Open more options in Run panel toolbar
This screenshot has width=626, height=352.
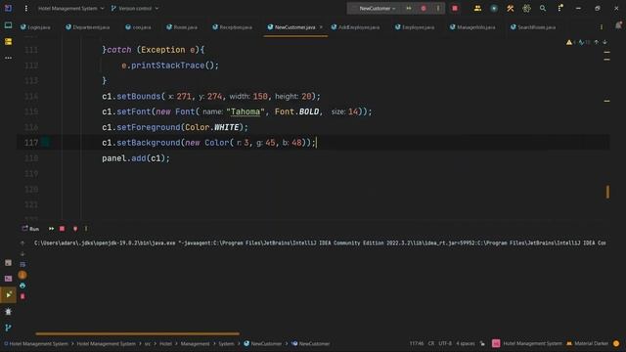(86, 229)
